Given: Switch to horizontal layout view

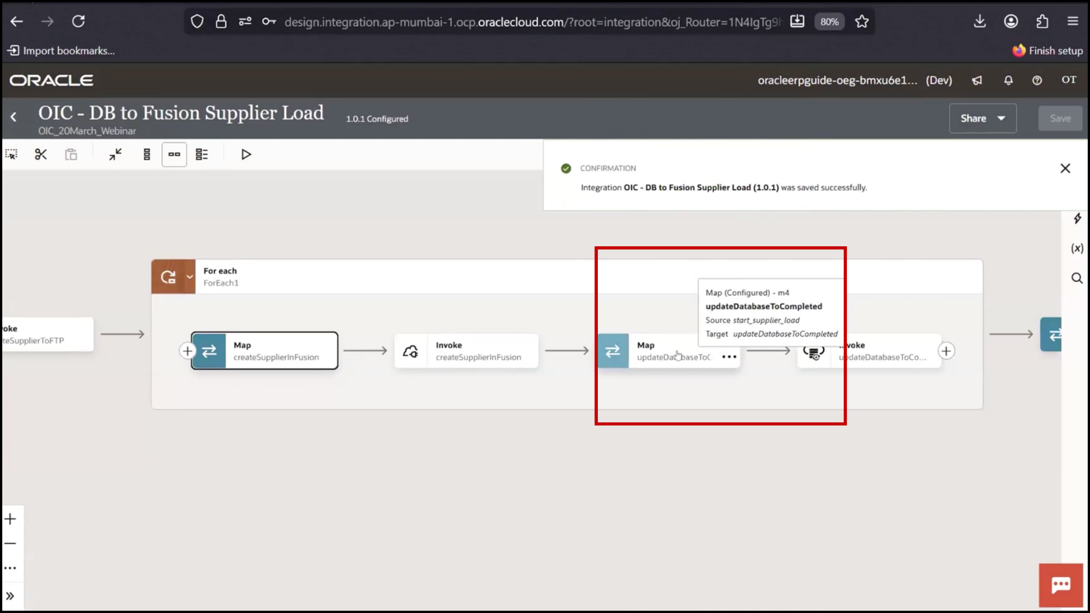Looking at the screenshot, I should coord(174,154).
